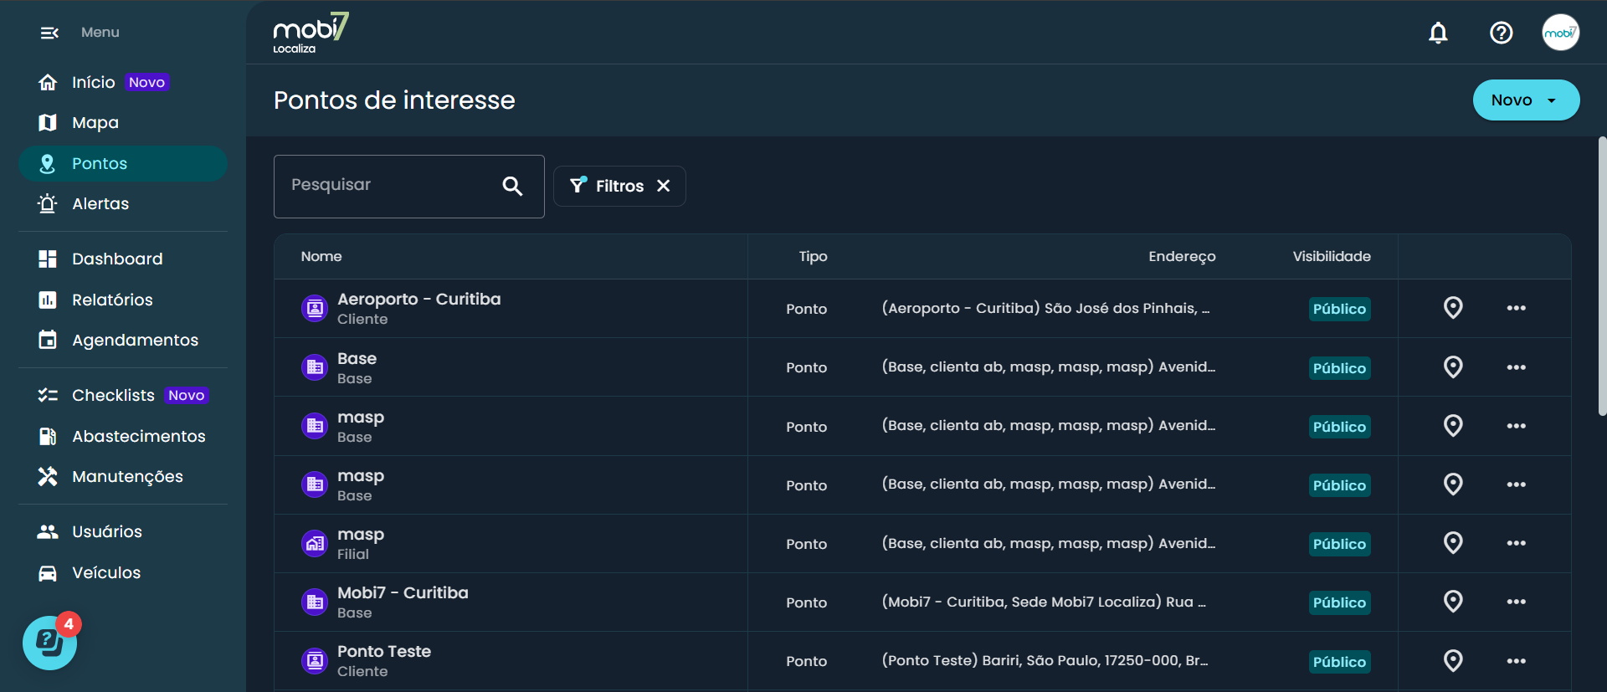
Task: Open the notifications bell
Action: click(1438, 33)
